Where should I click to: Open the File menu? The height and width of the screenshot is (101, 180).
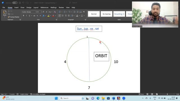pyautogui.click(x=4, y=8)
